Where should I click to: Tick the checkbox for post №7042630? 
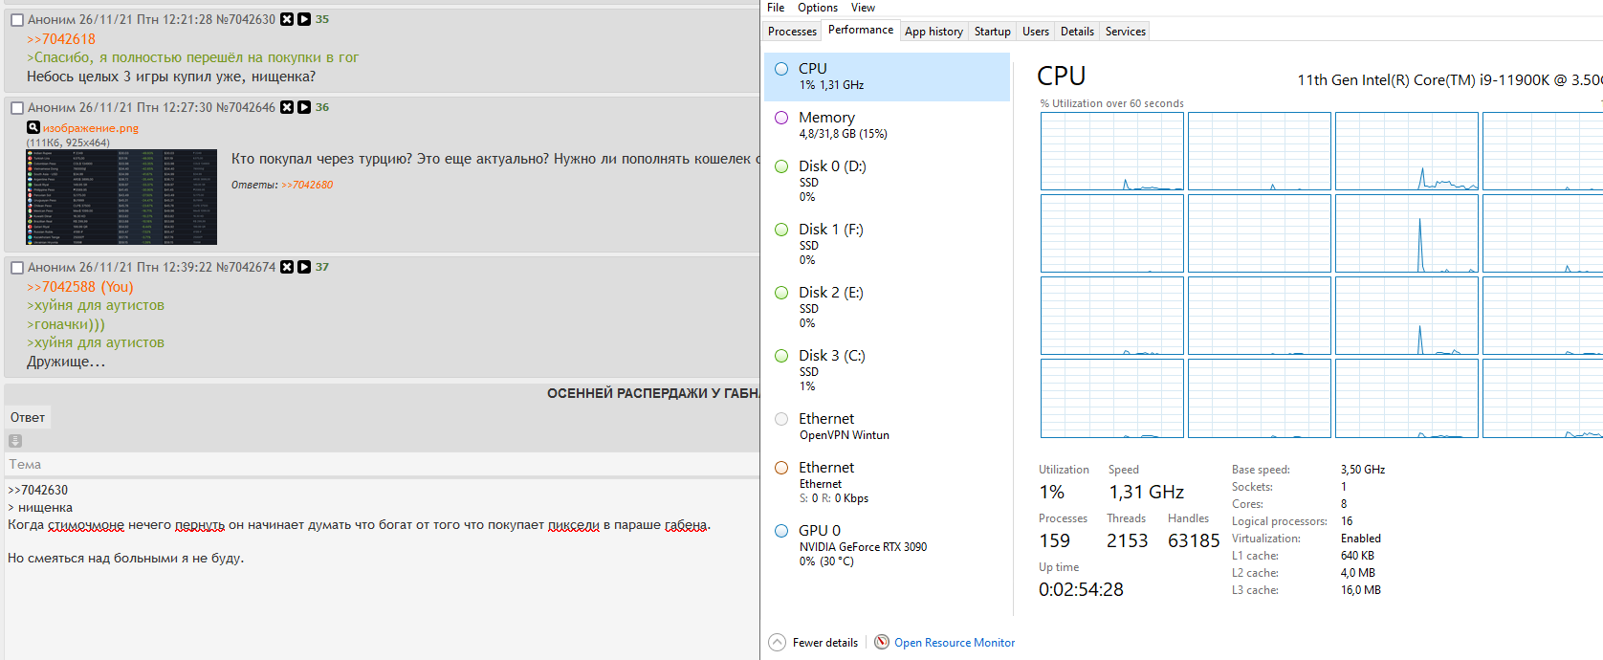tap(17, 19)
